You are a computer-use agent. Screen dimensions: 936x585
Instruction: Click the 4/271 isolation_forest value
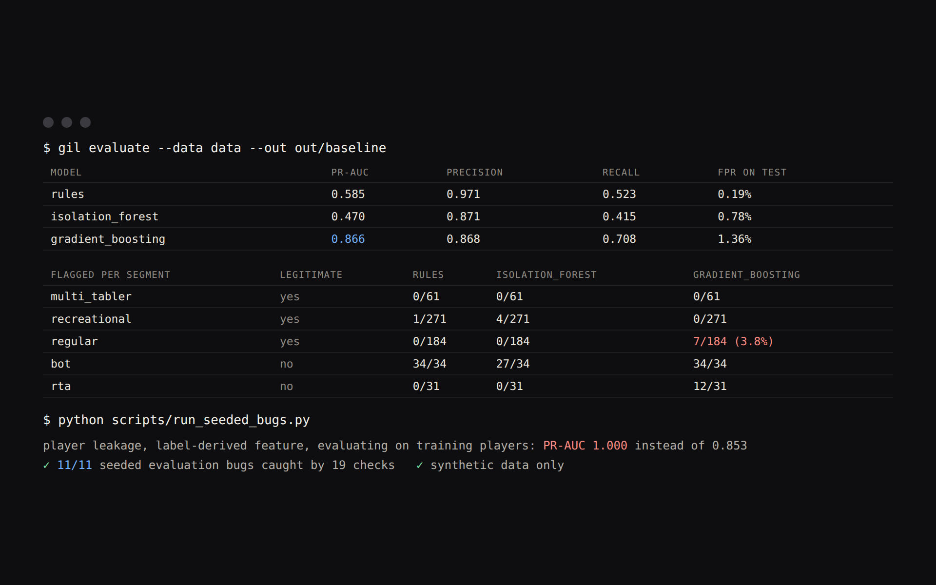(x=513, y=319)
